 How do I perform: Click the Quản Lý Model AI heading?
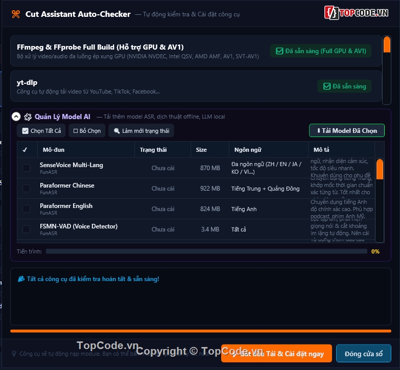coord(62,117)
